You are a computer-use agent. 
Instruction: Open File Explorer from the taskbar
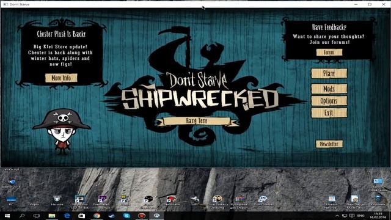pos(52,216)
